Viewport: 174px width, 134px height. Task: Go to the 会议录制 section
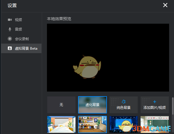click(22, 39)
